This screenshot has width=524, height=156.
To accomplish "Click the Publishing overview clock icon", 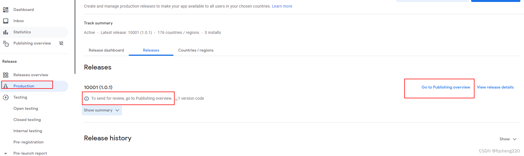I will pyautogui.click(x=6, y=43).
